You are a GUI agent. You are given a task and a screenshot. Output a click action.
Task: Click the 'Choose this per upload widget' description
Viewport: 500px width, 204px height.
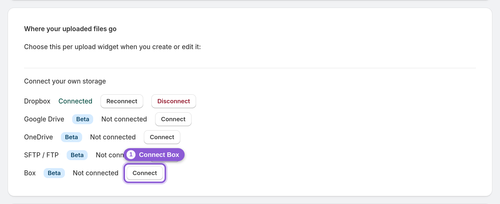[112, 47]
